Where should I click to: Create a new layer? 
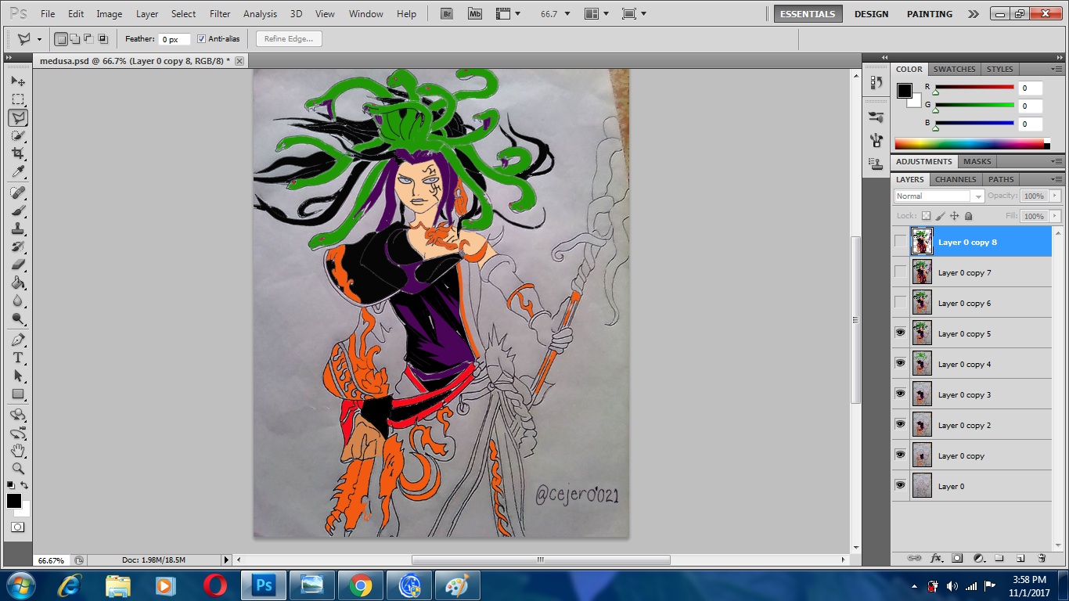click(x=1020, y=558)
